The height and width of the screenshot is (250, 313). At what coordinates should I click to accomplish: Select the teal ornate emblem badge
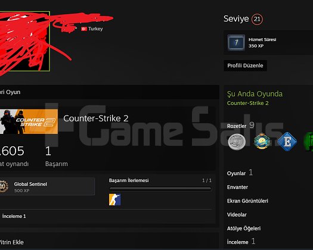(x=262, y=141)
